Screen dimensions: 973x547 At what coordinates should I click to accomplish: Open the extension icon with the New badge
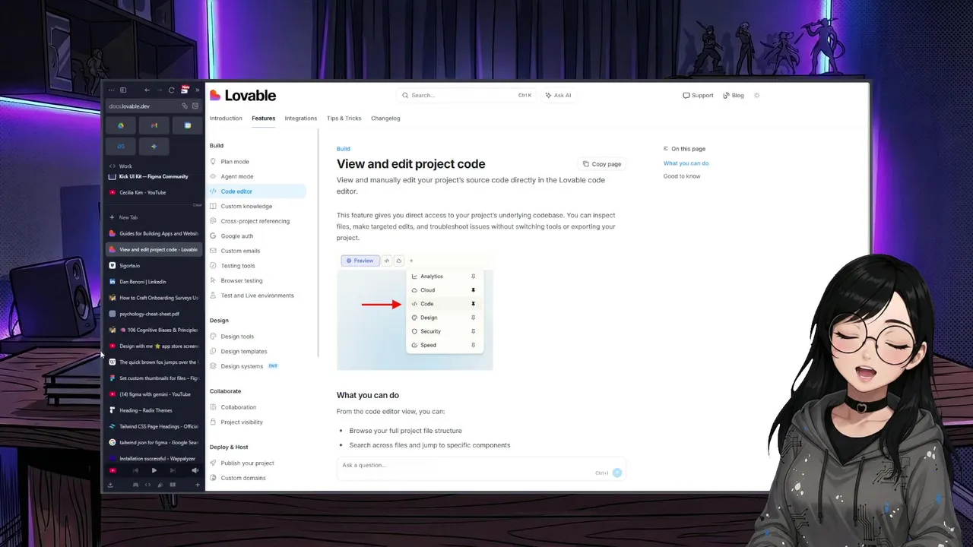point(184,90)
